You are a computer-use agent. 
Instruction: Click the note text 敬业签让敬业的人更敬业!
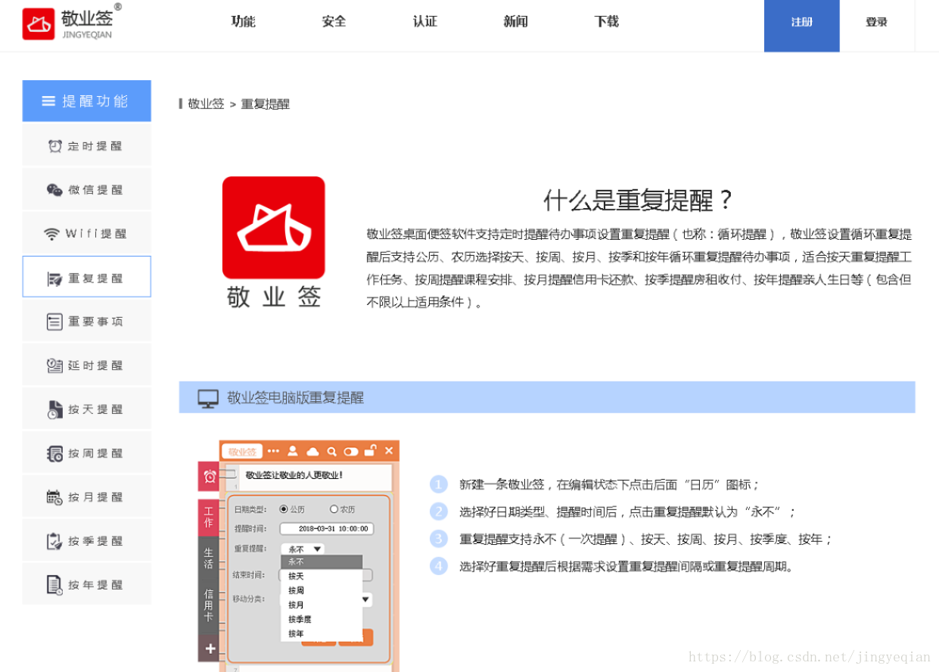click(x=294, y=475)
